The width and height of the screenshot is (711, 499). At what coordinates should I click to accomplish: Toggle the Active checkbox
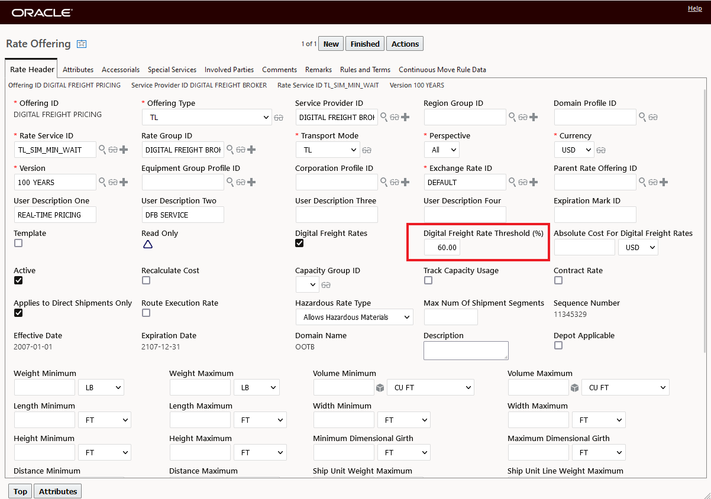coord(18,280)
